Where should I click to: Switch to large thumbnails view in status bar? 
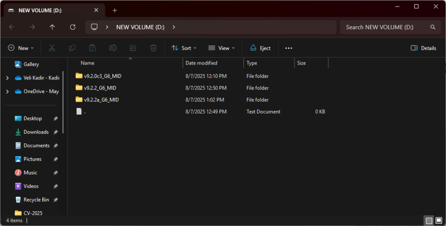(439, 220)
